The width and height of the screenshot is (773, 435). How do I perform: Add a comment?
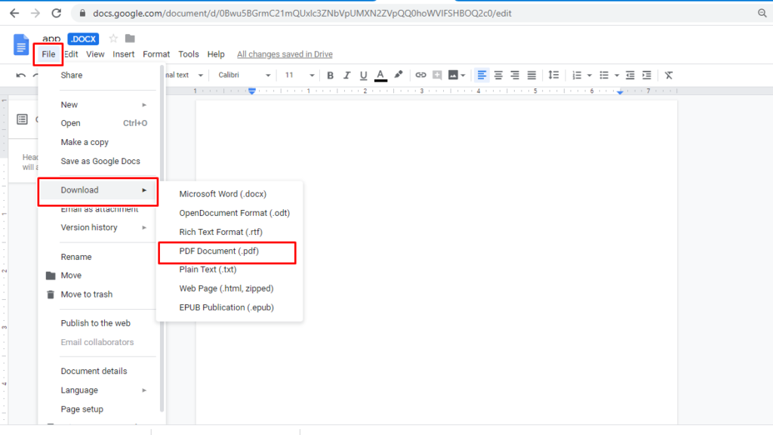pyautogui.click(x=437, y=75)
